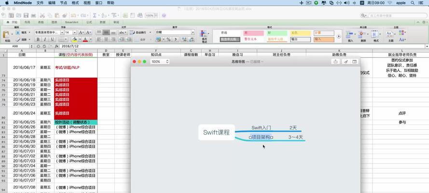Apply the yellow fill color bucket
The width and height of the screenshot is (429, 193).
74,40
